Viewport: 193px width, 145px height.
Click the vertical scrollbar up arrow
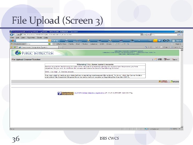(x=182, y=50)
